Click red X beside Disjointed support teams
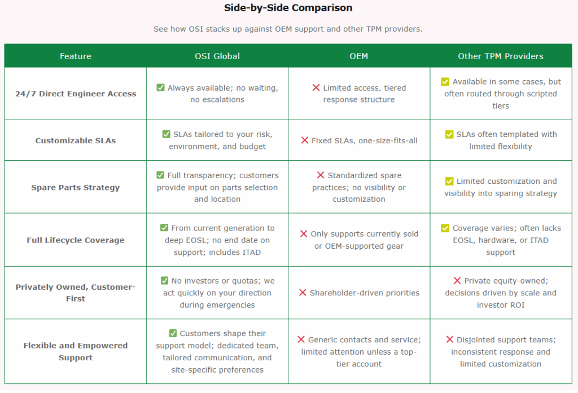The image size is (578, 393). [x=450, y=339]
